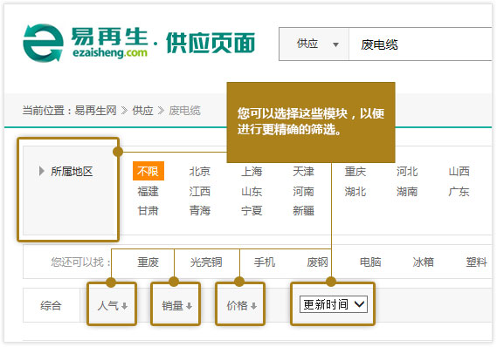Open related search 塑料
Image resolution: width=497 pixels, height=347 pixels.
pos(476,262)
